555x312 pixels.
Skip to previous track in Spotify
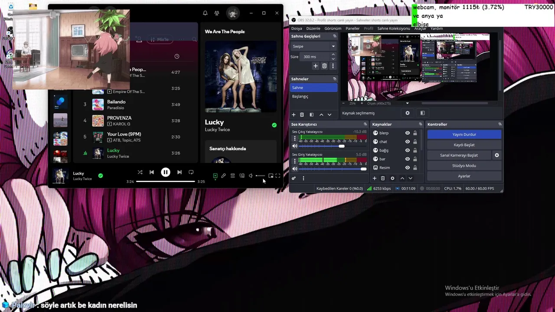(152, 172)
